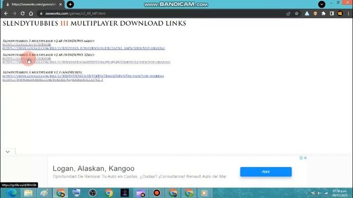This screenshot has width=353, height=198.
Task: Open the taskbar clock and date
Action: click(x=340, y=193)
